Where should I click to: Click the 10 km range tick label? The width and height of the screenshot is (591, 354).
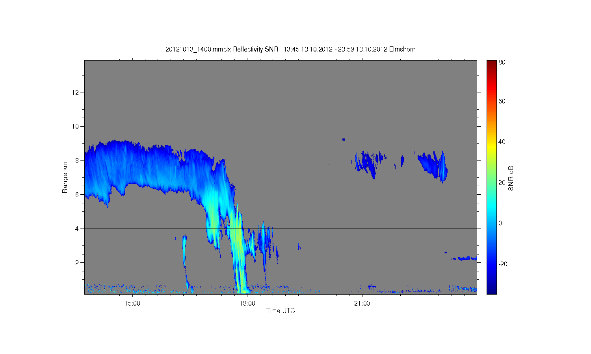pos(76,126)
